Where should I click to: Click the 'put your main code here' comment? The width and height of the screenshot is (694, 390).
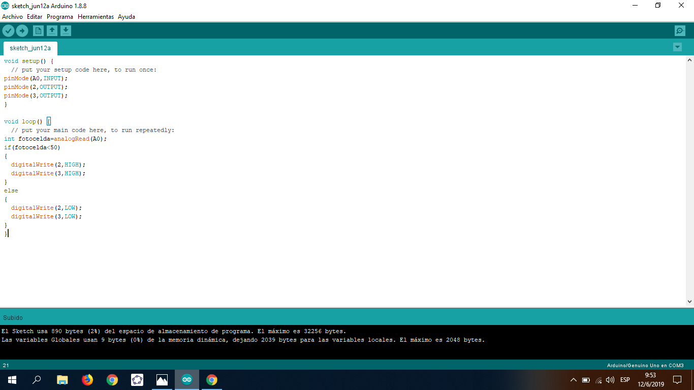coord(92,130)
